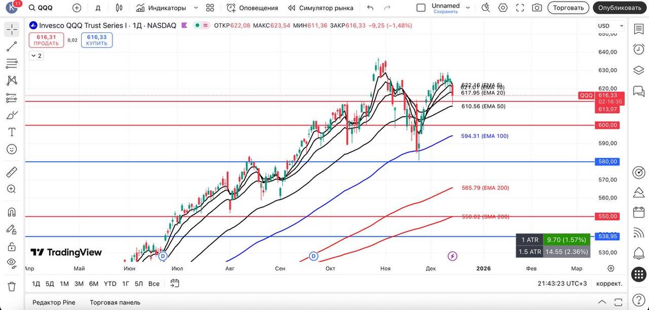This screenshot has height=310, width=649.
Task: Toggle the коррект. adjustment setting
Action: (x=609, y=283)
